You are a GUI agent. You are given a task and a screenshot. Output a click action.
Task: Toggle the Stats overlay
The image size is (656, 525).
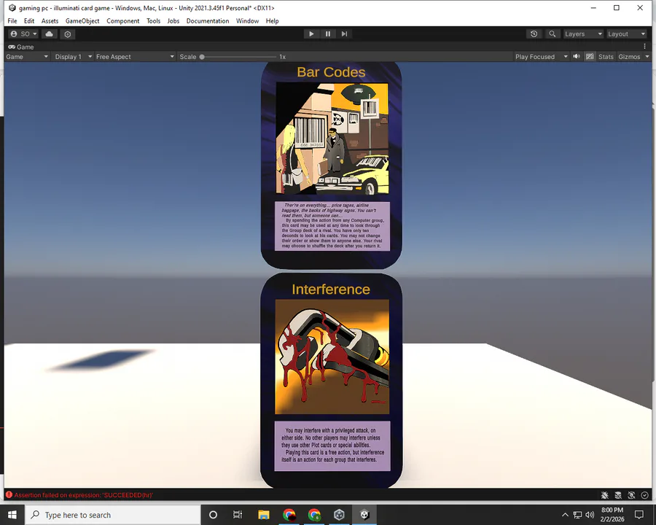click(606, 57)
